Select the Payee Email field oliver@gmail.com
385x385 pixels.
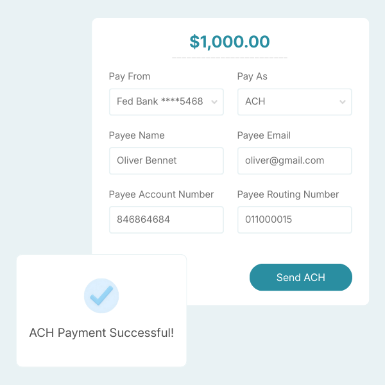coord(295,160)
